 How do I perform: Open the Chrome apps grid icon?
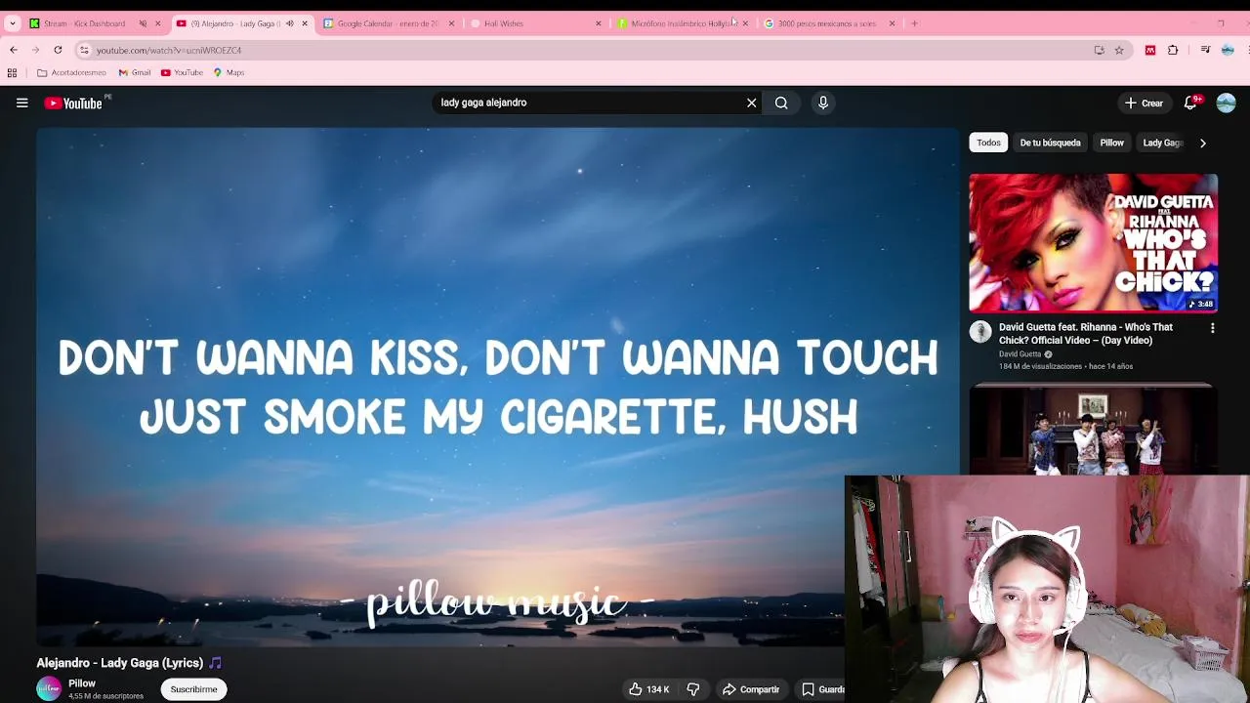tap(12, 72)
